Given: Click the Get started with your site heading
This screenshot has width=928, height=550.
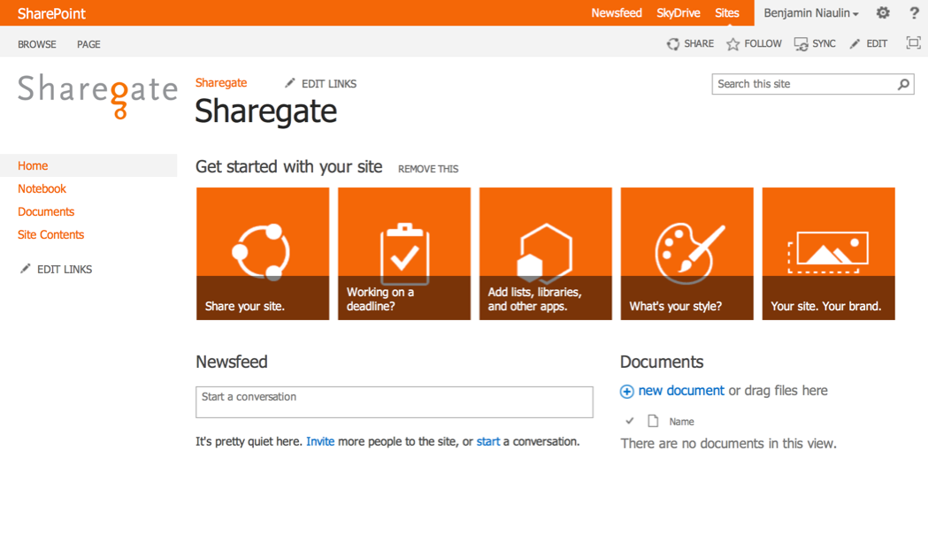Looking at the screenshot, I should tap(288, 167).
